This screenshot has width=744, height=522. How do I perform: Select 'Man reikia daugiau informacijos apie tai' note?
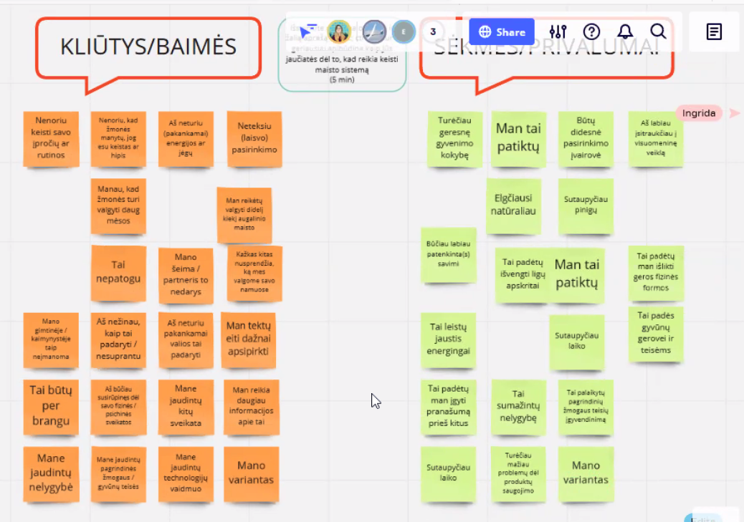click(x=252, y=407)
